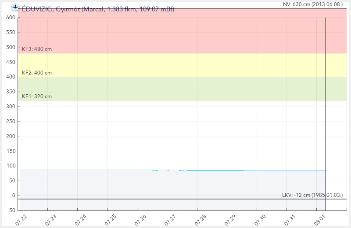Image resolution: width=351 pixels, height=228 pixels.
Task: Click the x-axis date label 07.31.
Action: 291,220
